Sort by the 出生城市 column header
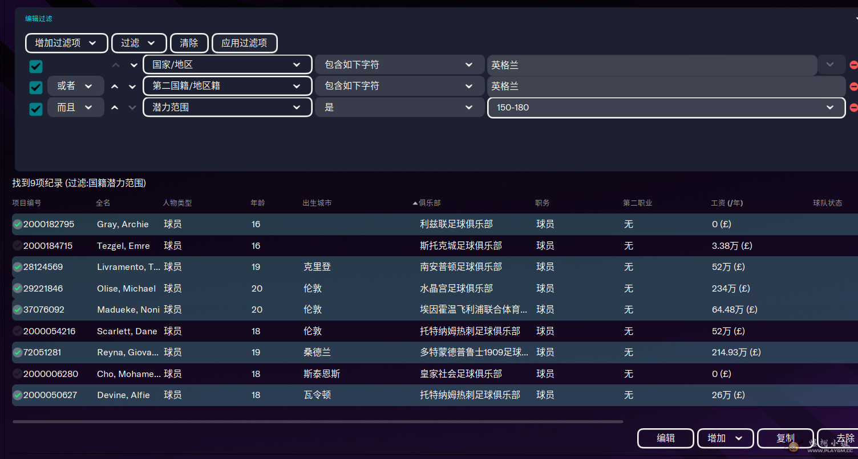 [x=317, y=203]
